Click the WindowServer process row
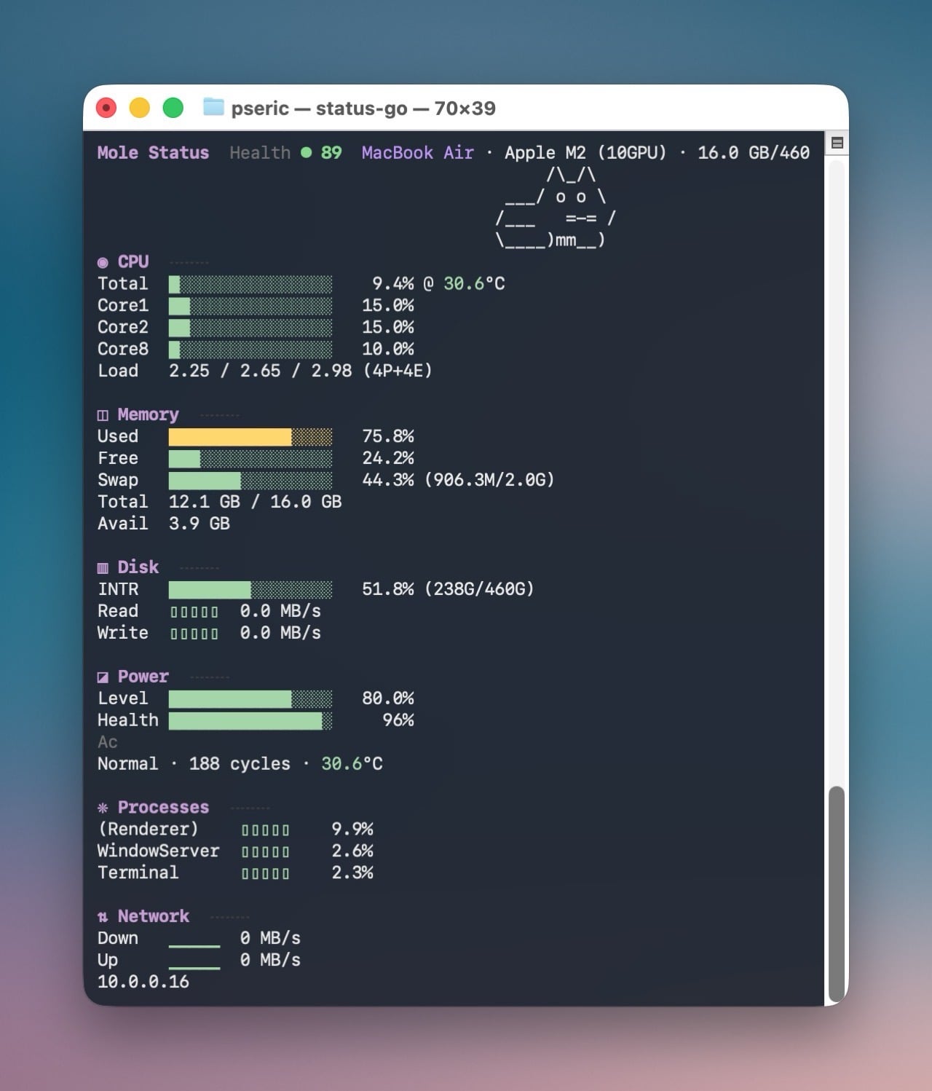 tap(159, 851)
